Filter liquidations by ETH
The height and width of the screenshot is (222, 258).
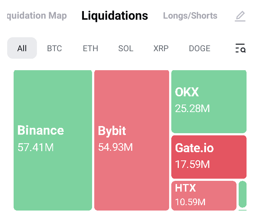pos(90,48)
